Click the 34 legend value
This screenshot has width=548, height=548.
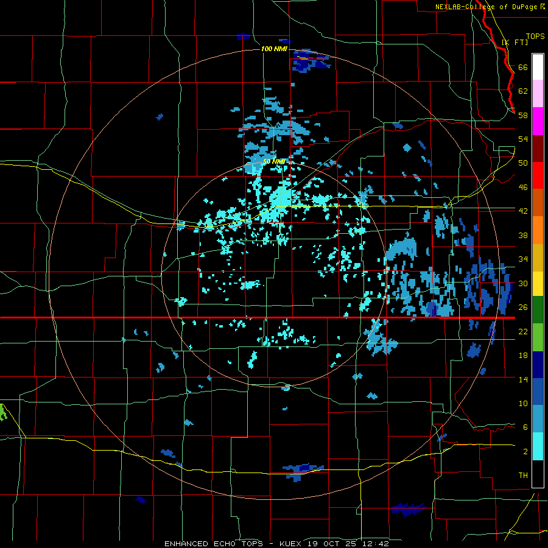point(523,259)
